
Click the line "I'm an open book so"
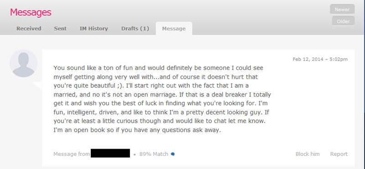coord(137,130)
